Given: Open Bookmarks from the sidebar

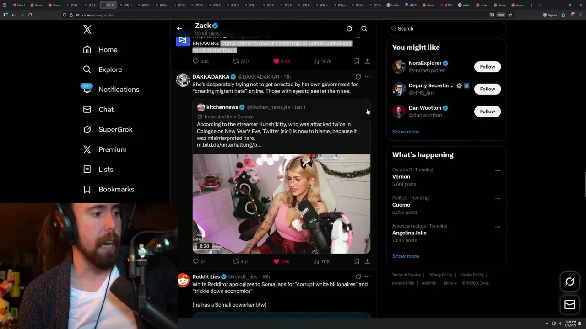Looking at the screenshot, I should 109,189.
